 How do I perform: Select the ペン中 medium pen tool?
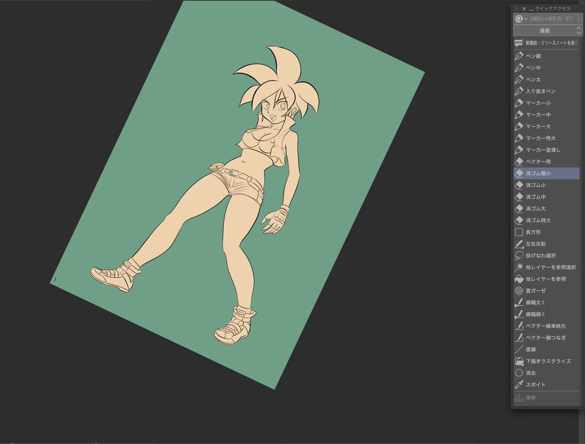pyautogui.click(x=546, y=68)
